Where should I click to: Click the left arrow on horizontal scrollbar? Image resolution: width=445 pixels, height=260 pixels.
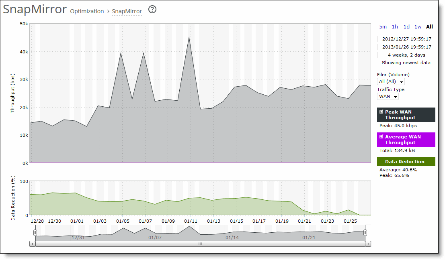pyautogui.click(x=33, y=244)
